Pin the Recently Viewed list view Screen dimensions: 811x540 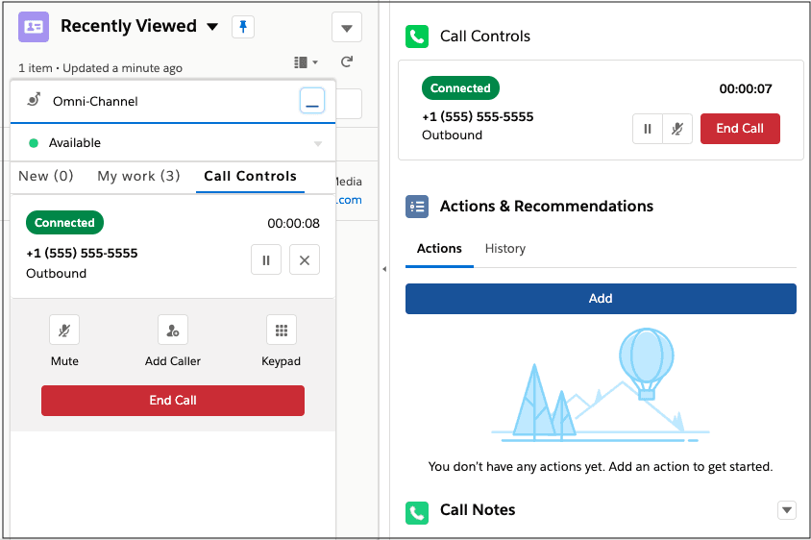(x=243, y=27)
